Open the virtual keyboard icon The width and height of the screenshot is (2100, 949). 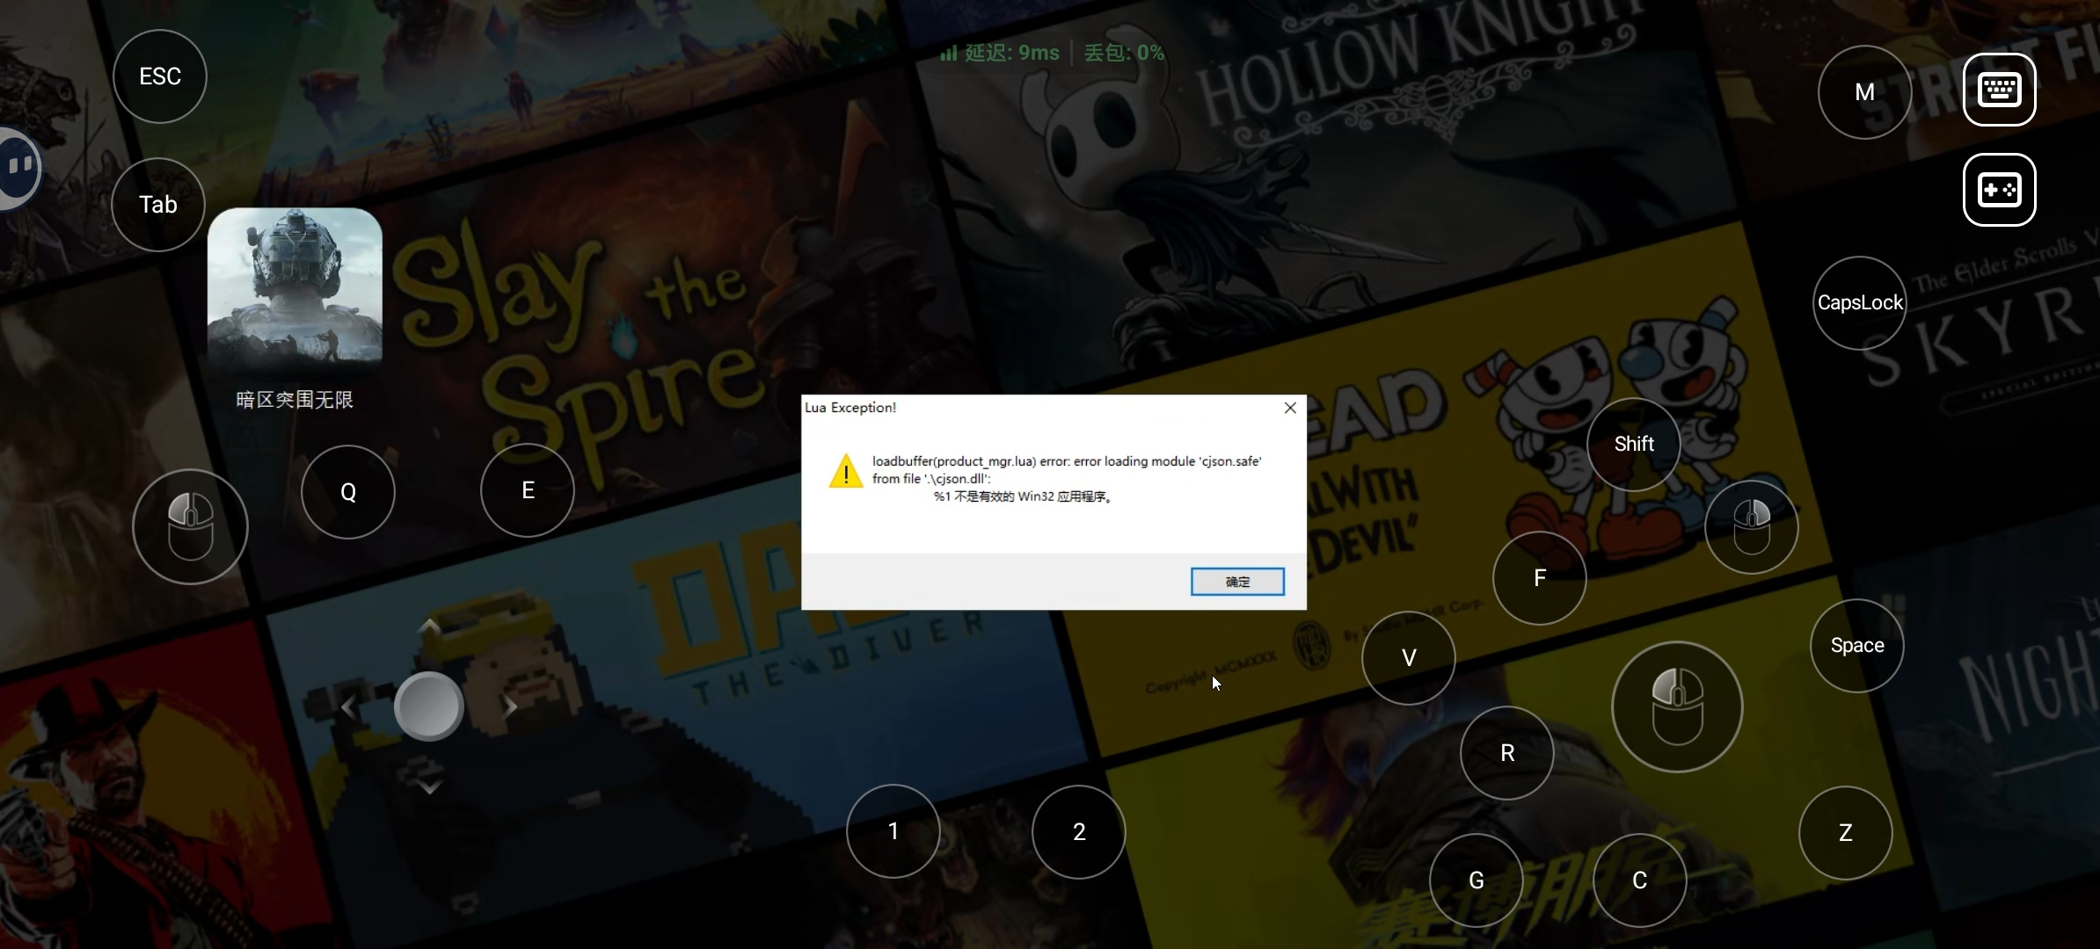point(1999,90)
